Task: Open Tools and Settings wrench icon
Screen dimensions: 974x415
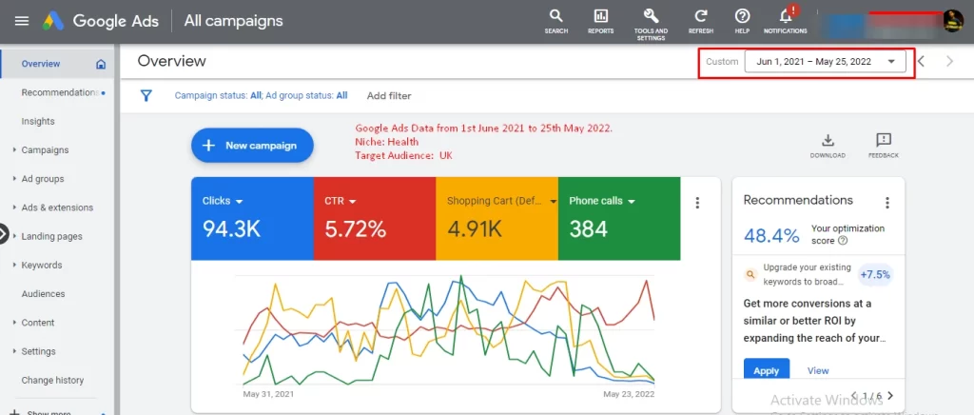Action: pos(651,24)
